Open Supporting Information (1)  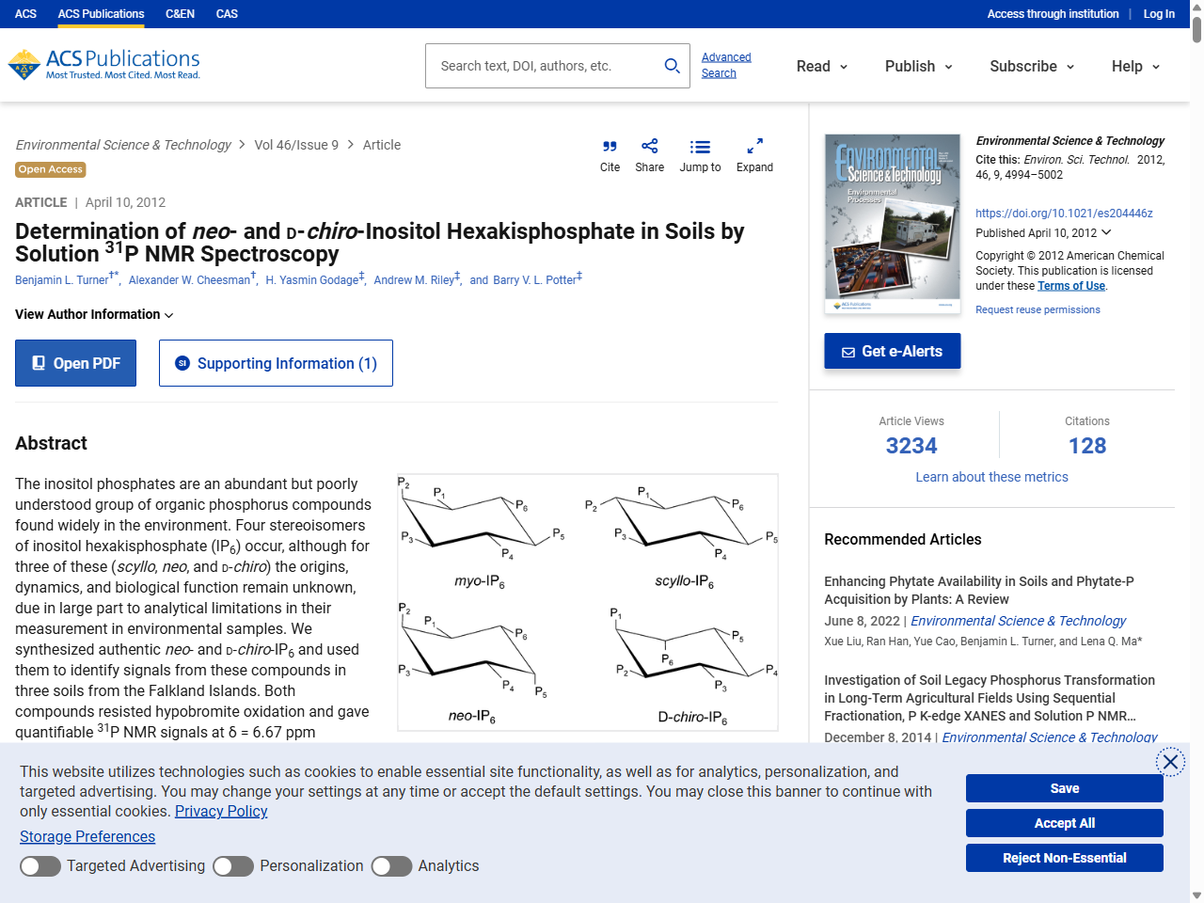point(276,363)
